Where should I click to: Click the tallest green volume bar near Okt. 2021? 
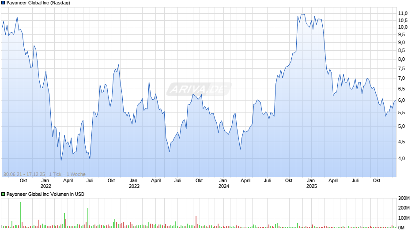[20, 215]
